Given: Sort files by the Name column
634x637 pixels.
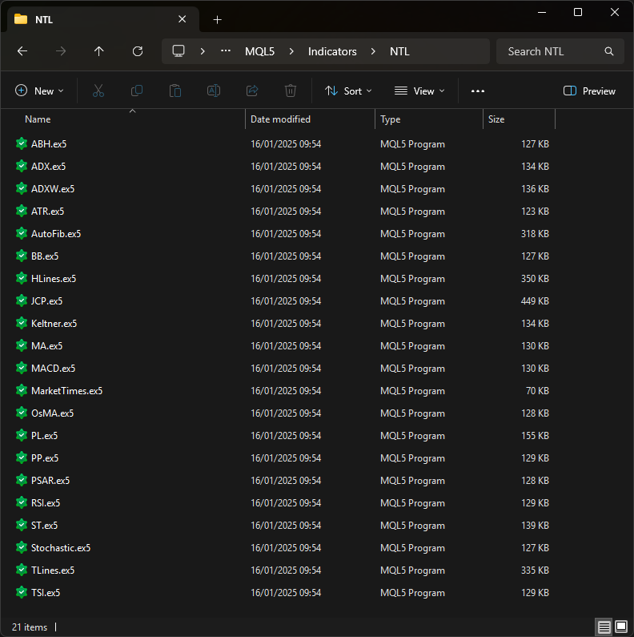Looking at the screenshot, I should click(x=38, y=119).
